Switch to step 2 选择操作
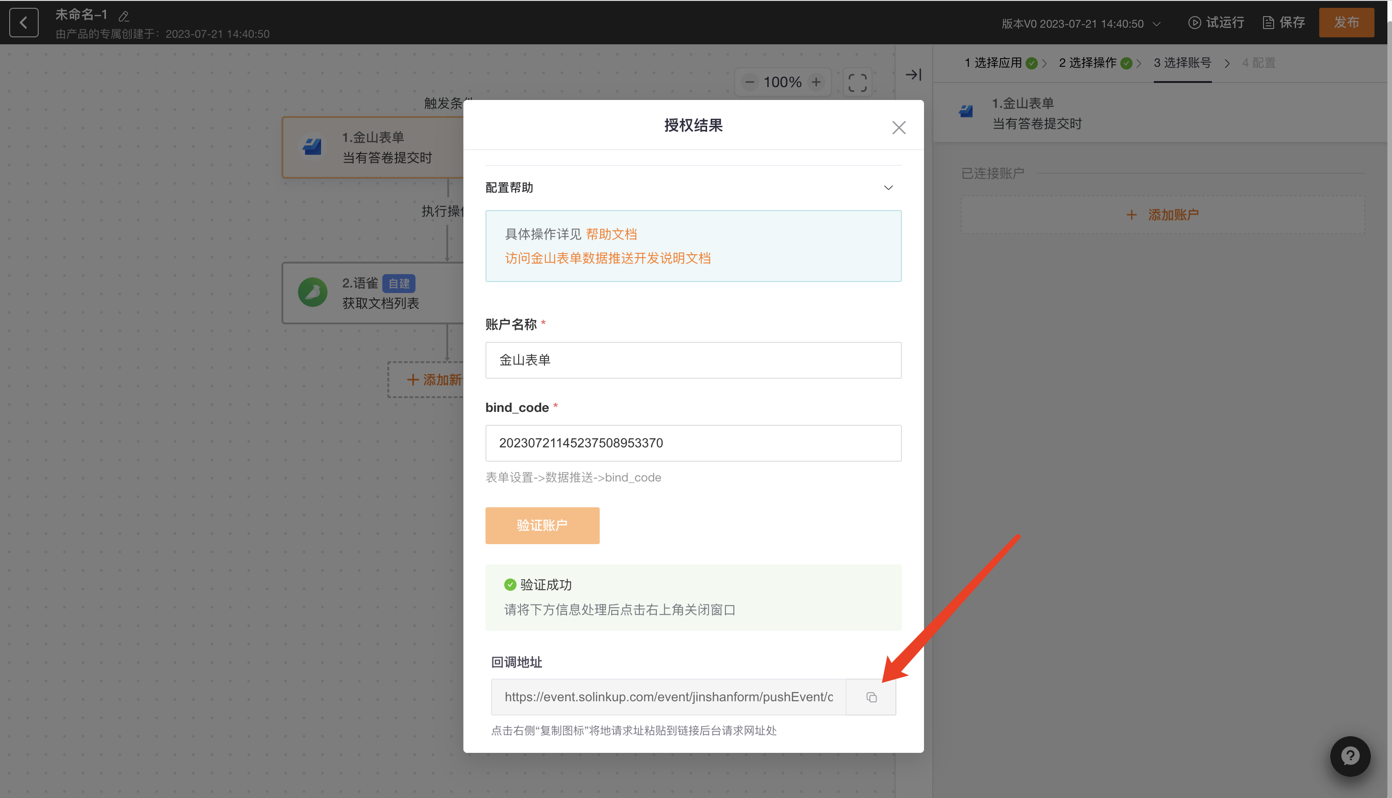Screen dimensions: 1392x798 pos(1094,63)
